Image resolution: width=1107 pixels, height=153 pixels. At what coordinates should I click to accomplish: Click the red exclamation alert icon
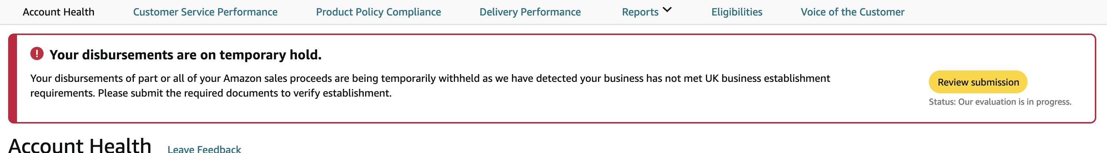pos(37,53)
